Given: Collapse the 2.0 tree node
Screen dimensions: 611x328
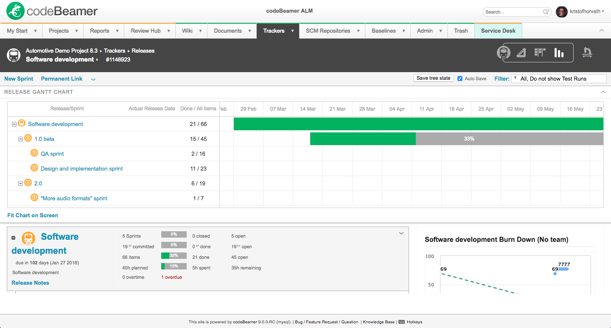Looking at the screenshot, I should coord(20,184).
